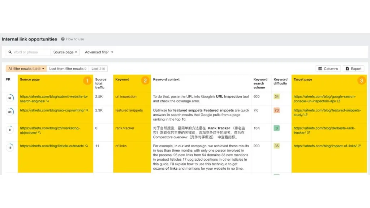Click keyword difficulty badge 35
Screen dimensions: 370x208
tap(276, 146)
